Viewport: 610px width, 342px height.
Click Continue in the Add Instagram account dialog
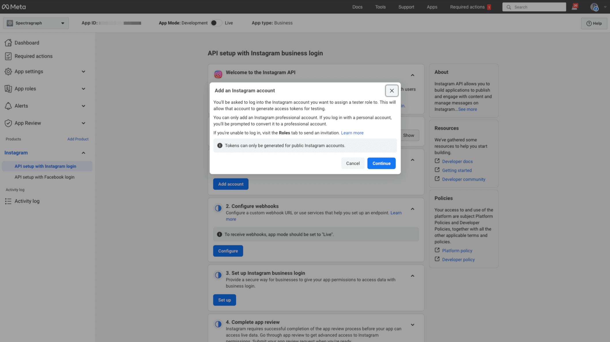[381, 163]
